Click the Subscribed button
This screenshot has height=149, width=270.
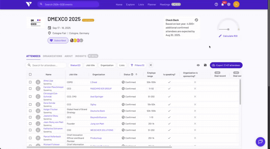coord(58,40)
